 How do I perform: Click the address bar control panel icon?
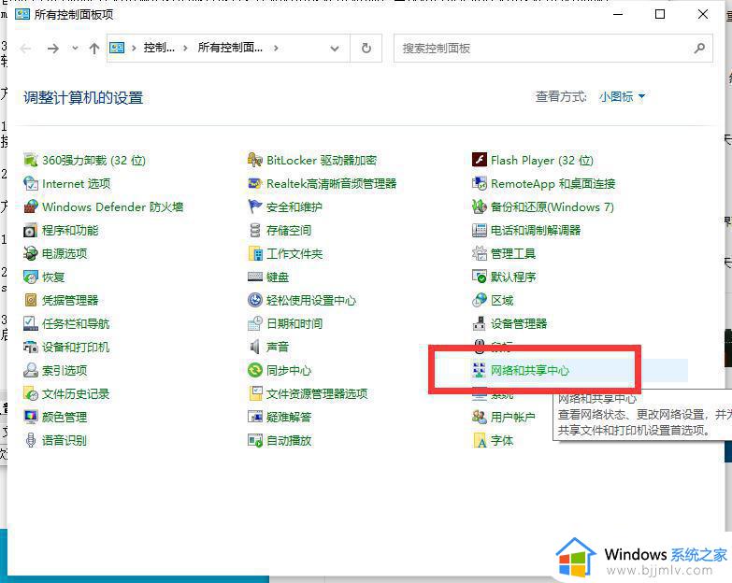(x=117, y=48)
